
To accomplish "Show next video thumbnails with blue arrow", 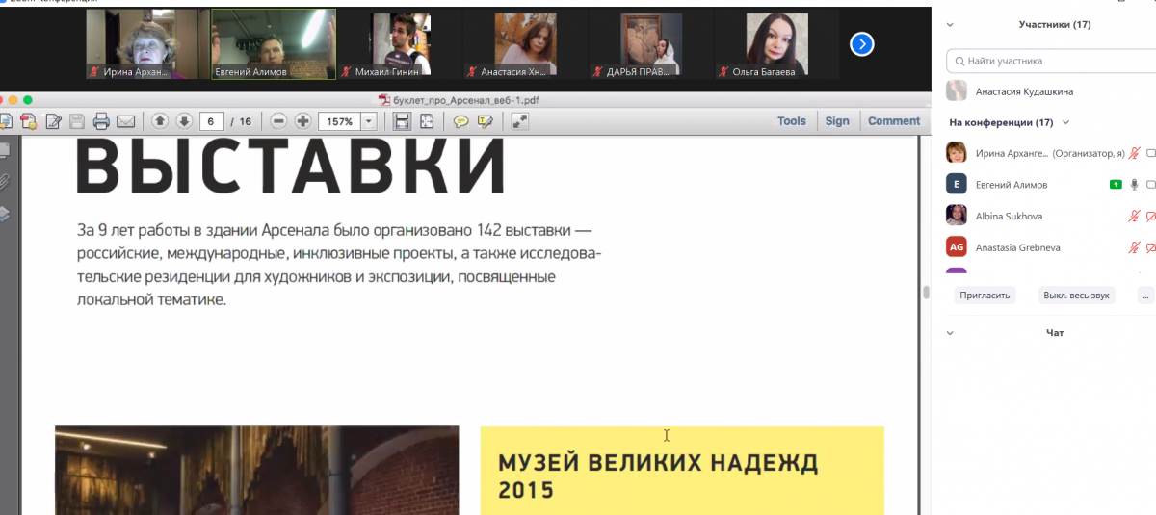I will pyautogui.click(x=862, y=43).
